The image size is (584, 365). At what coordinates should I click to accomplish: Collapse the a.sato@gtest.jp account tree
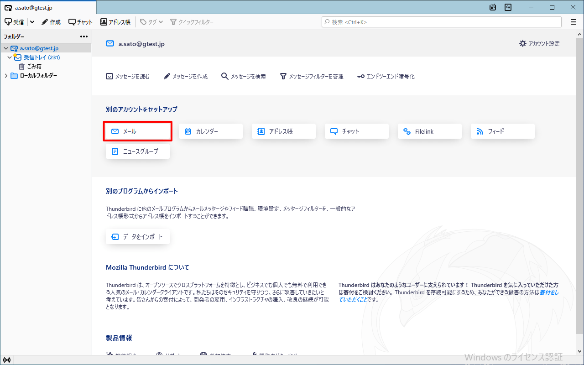point(6,48)
